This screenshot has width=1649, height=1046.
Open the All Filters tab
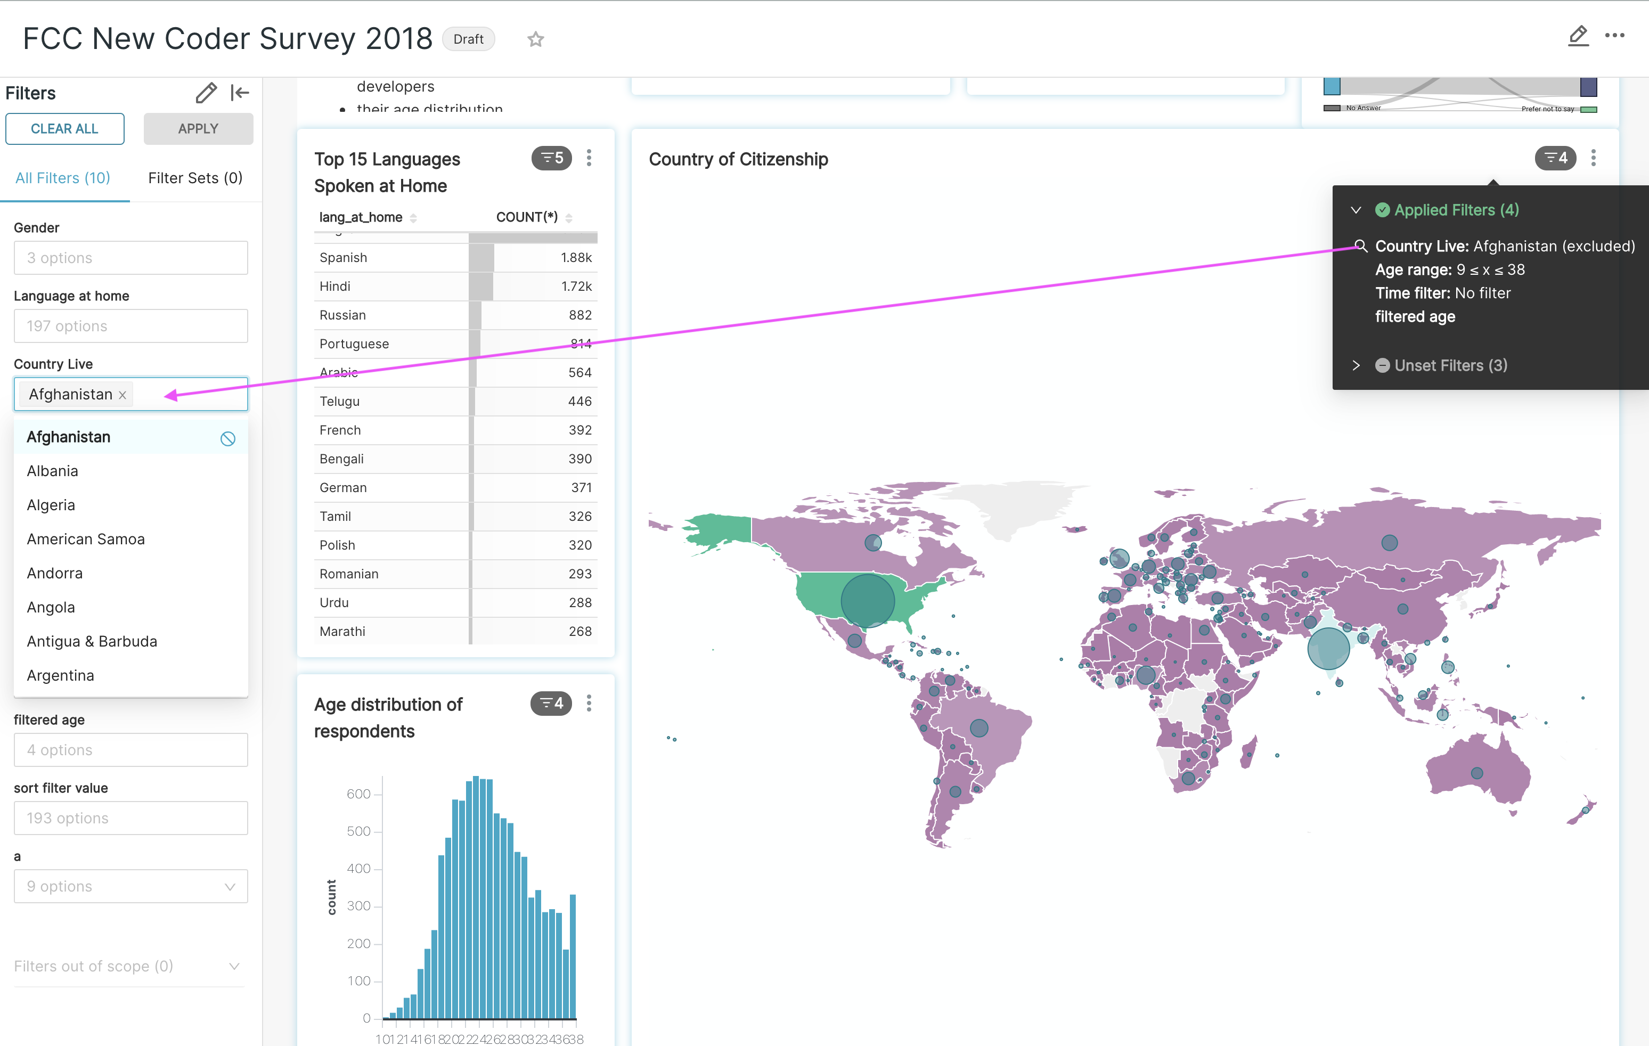[x=63, y=178]
